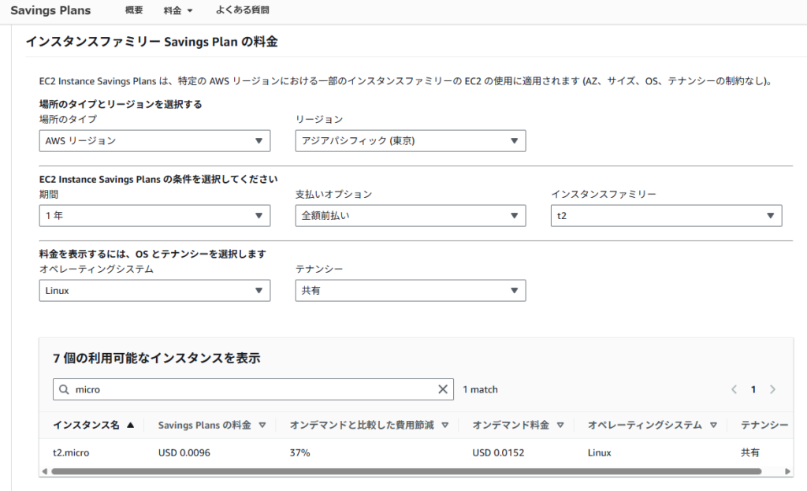Sort by Savings Plans の料金 column arrow
This screenshot has height=491, width=807.
(261, 425)
